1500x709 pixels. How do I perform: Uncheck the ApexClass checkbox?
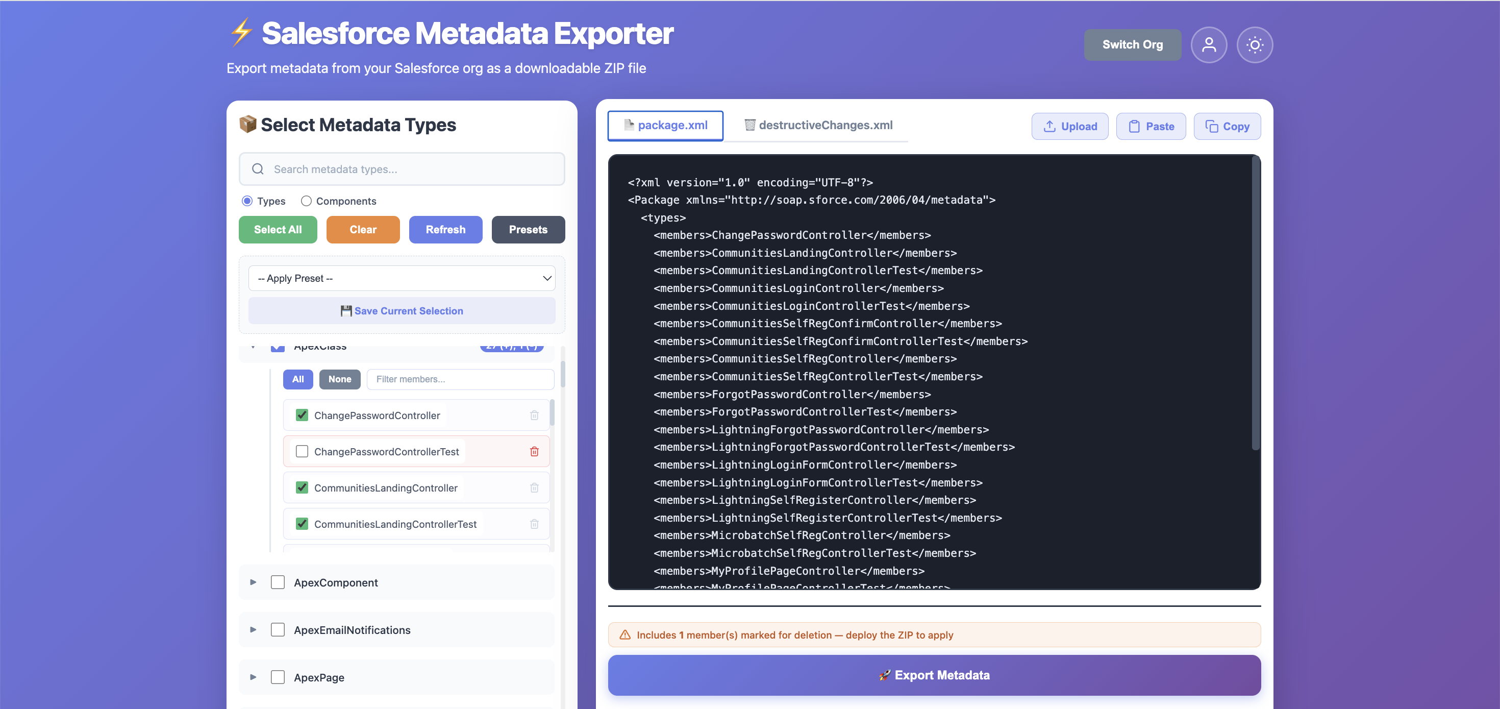click(278, 349)
